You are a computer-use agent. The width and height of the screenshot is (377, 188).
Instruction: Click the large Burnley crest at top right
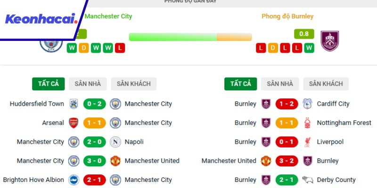tap(329, 41)
